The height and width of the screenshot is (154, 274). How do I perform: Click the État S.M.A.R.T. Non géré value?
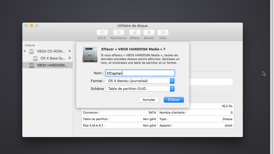pyautogui.click(x=149, y=125)
